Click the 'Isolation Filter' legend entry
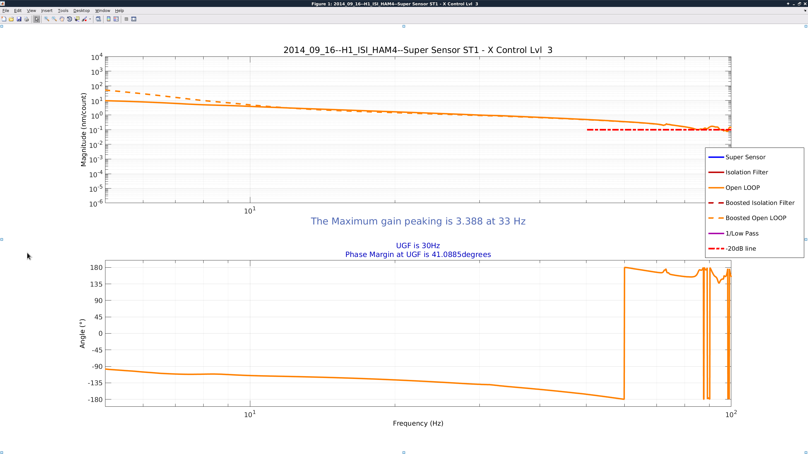The width and height of the screenshot is (808, 454). pos(746,172)
